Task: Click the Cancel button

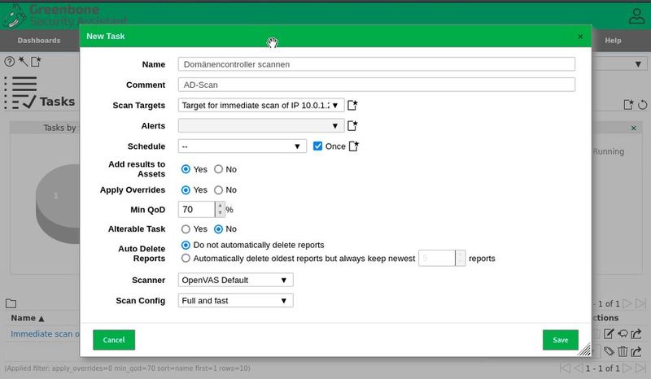Action: pos(114,340)
